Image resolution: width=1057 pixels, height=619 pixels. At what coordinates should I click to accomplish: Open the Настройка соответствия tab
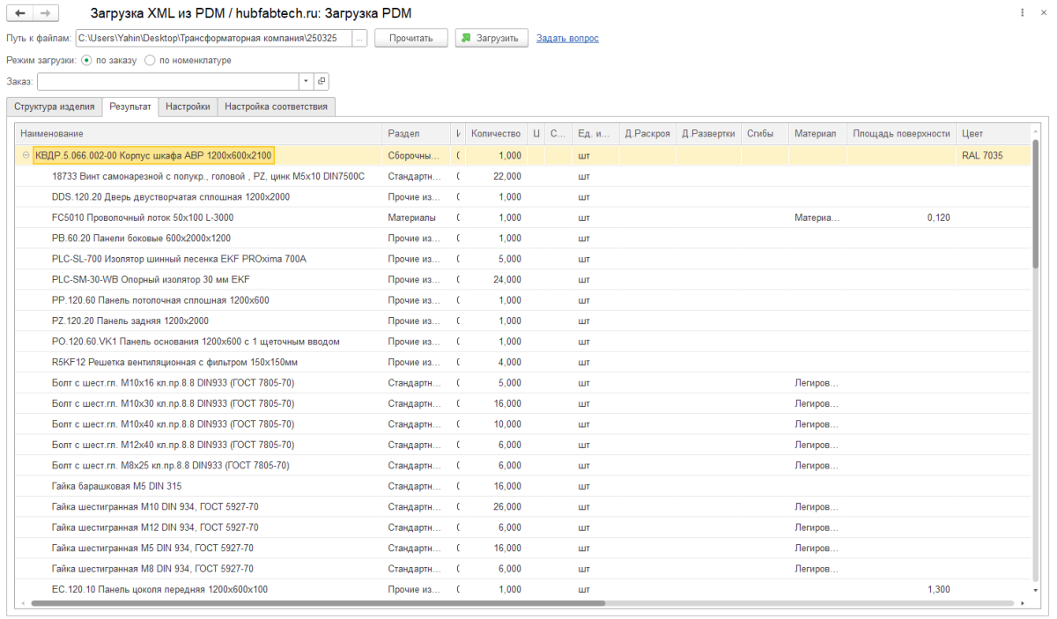[276, 107]
